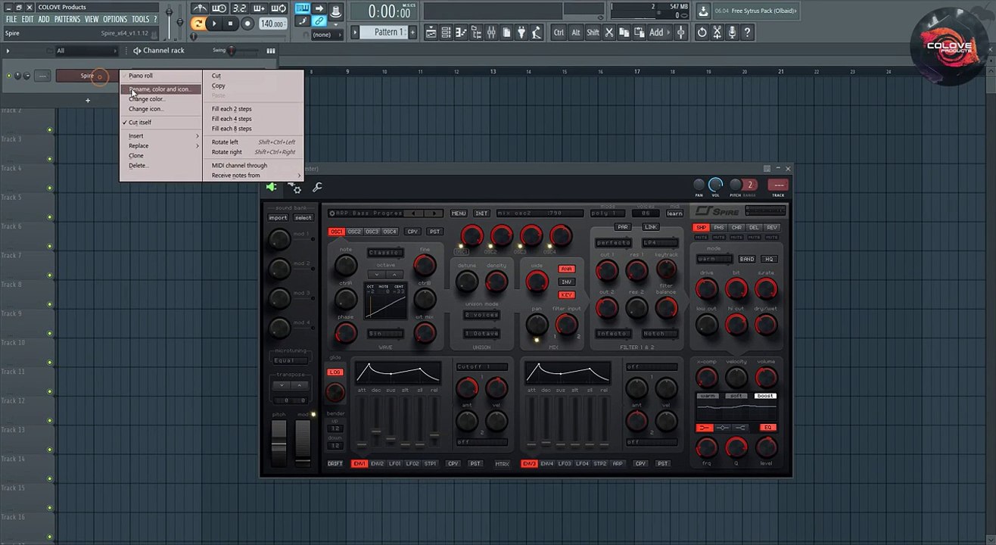The width and height of the screenshot is (996, 545).
Task: Select Rename, color and icon menu entry
Action: coord(160,89)
